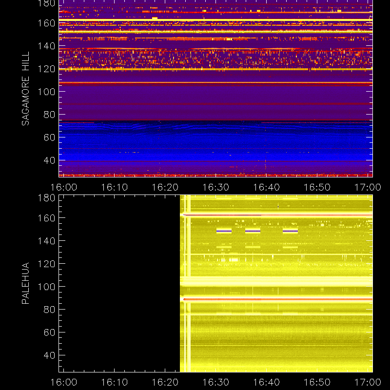This screenshot has width=390, height=390.
Task: Choose the 80 tick label on Palehua axis
Action: [x=49, y=310]
